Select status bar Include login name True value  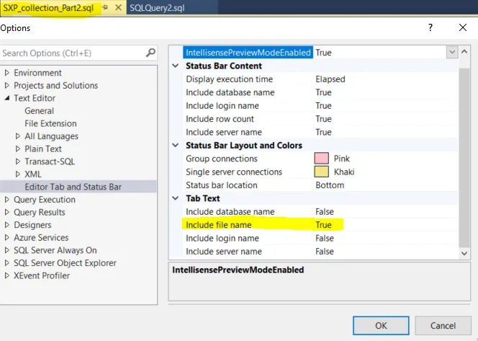(x=323, y=106)
